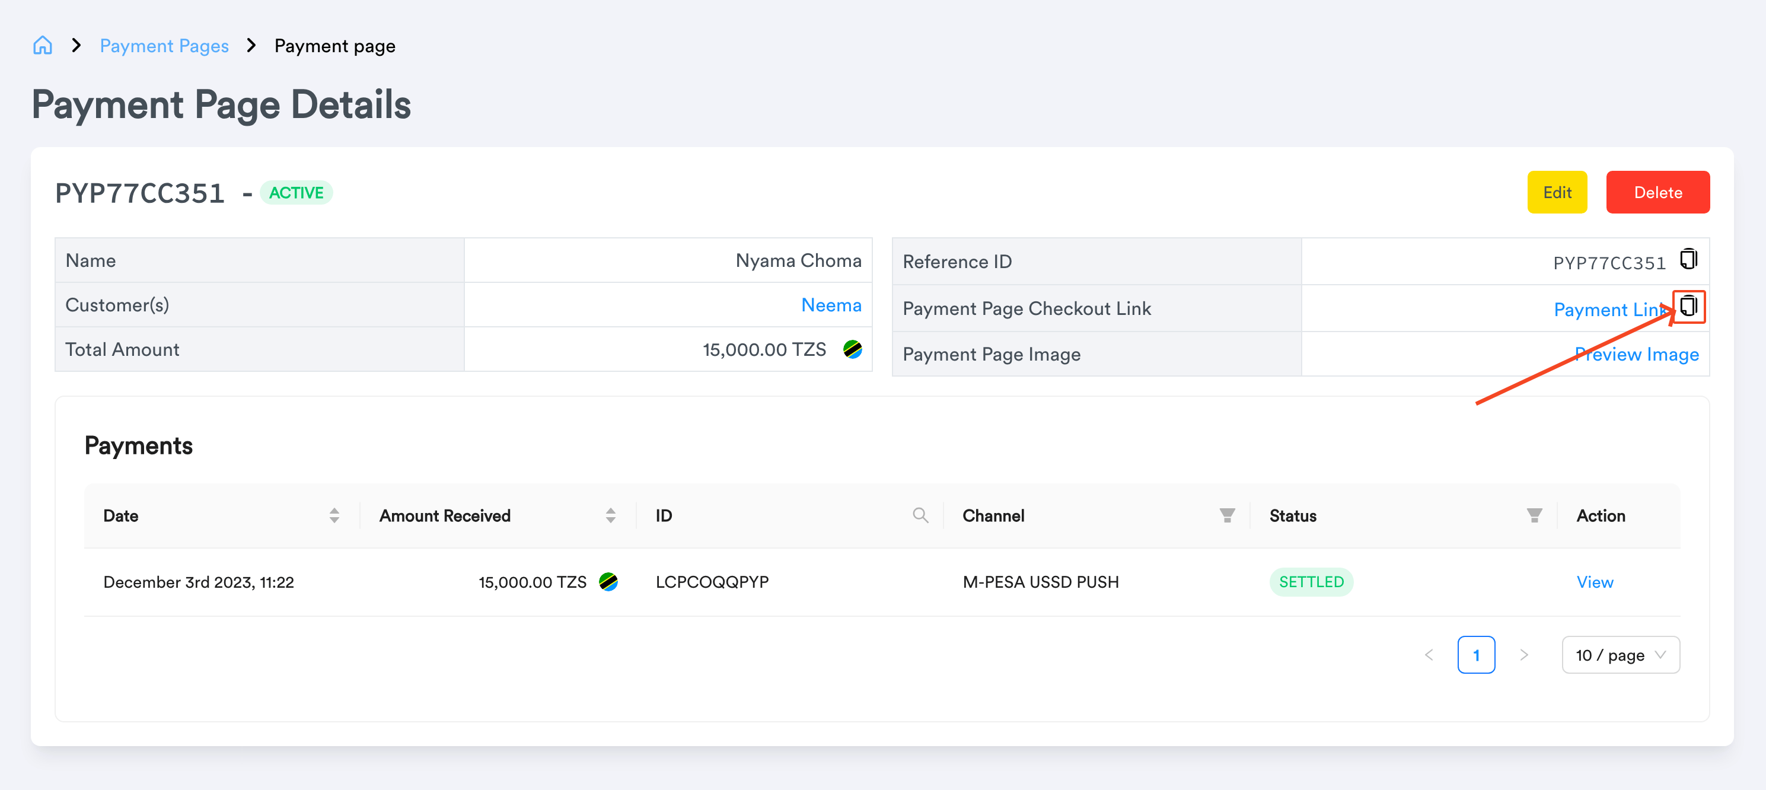Click the 15,000.00 TZS Total Amount value
The image size is (1766, 790).
point(764,349)
